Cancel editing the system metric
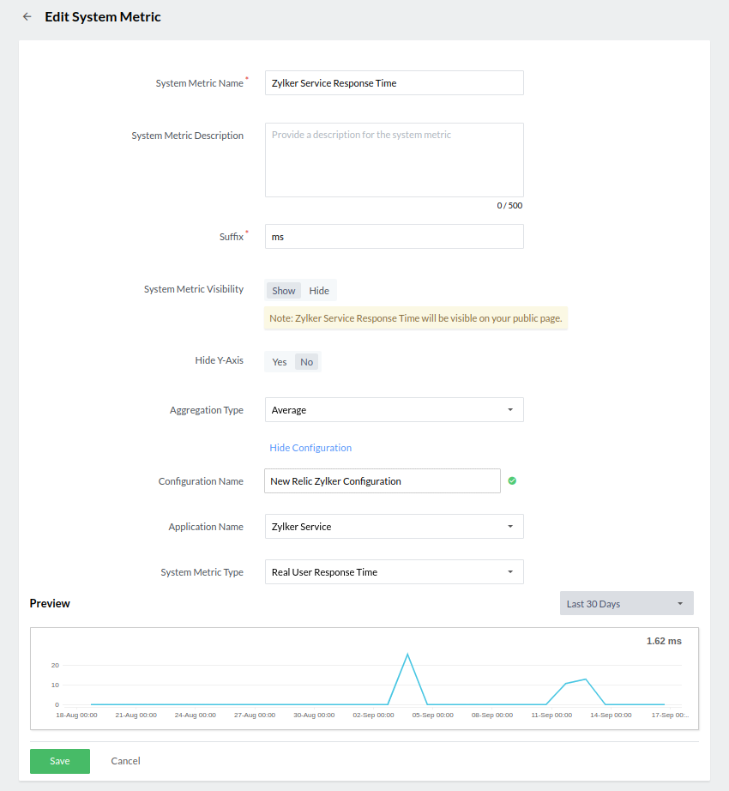 coord(125,761)
